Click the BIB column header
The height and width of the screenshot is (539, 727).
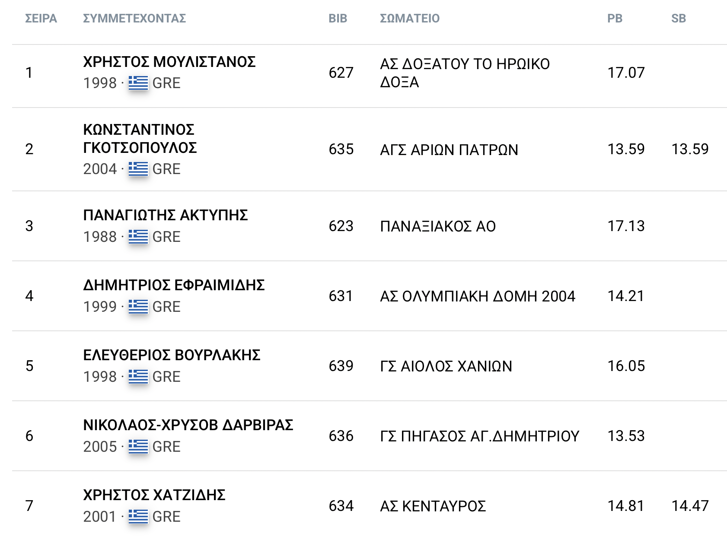[338, 19]
